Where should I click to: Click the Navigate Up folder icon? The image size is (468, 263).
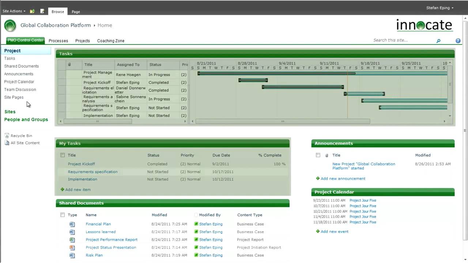(x=32, y=11)
